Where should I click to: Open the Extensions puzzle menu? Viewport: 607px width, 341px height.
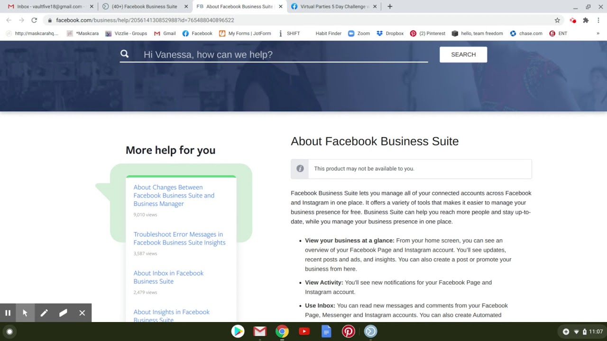(x=586, y=20)
